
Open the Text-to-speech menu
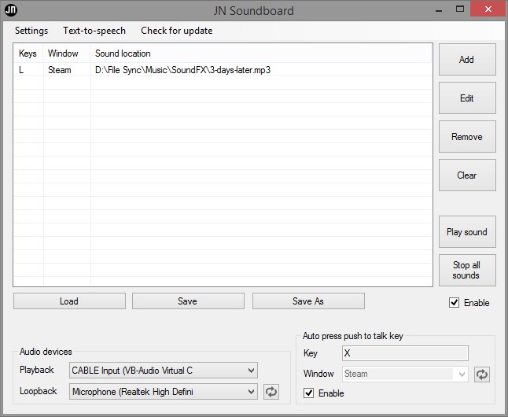[94, 31]
